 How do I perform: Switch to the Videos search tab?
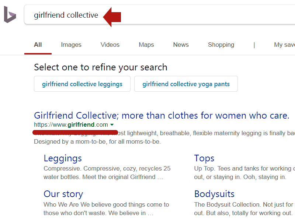click(110, 45)
